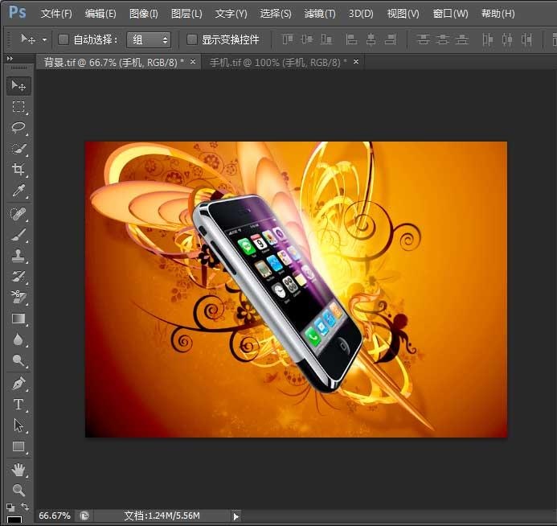Screen dimensions: 557x526
Task: Close the 背景.tif document tab
Action: (195, 62)
